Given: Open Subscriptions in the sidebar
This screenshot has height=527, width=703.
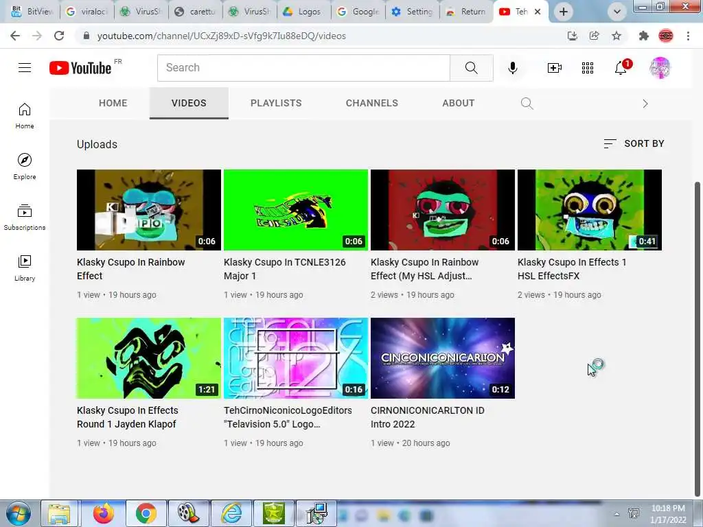Looking at the screenshot, I should coord(25,217).
